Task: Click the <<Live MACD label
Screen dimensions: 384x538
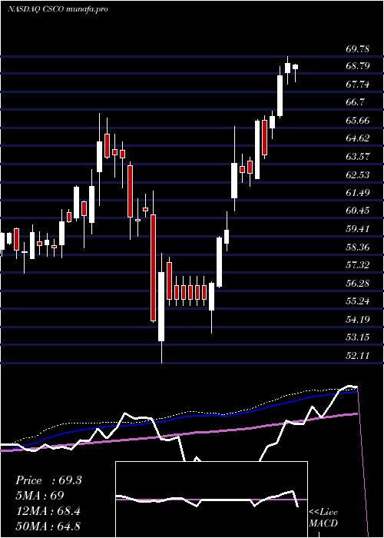Action: click(x=323, y=518)
